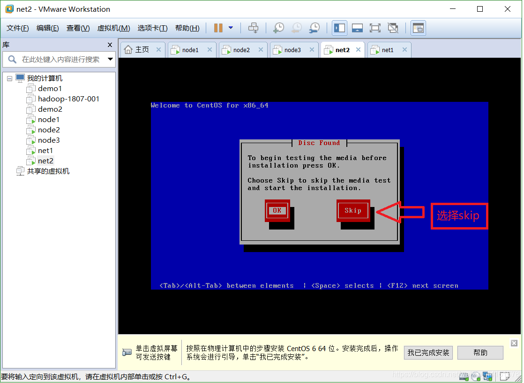Viewport: 524px width, 383px height.
Task: Select demo2 in the library tree
Action: pyautogui.click(x=50, y=109)
